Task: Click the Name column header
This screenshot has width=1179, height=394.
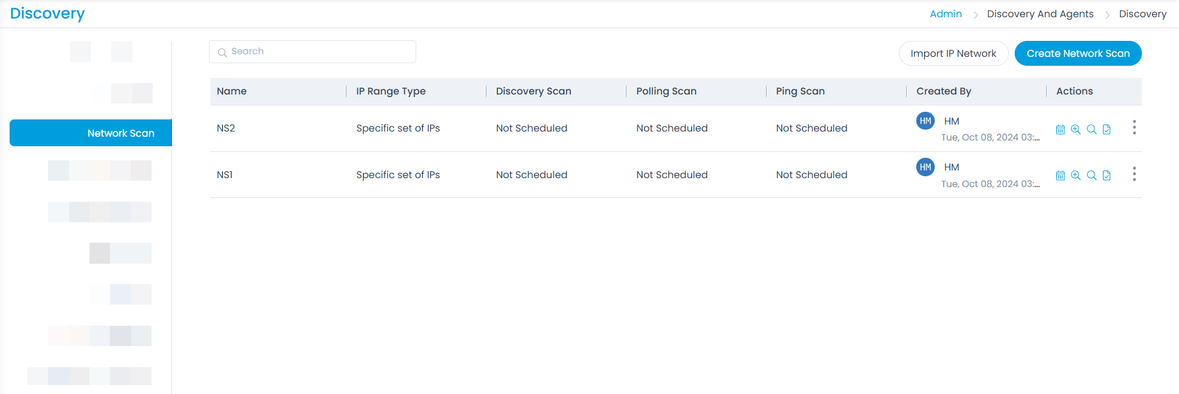Action: point(231,91)
